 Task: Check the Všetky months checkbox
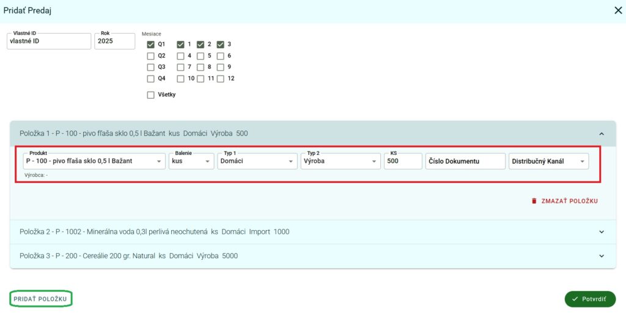point(150,95)
